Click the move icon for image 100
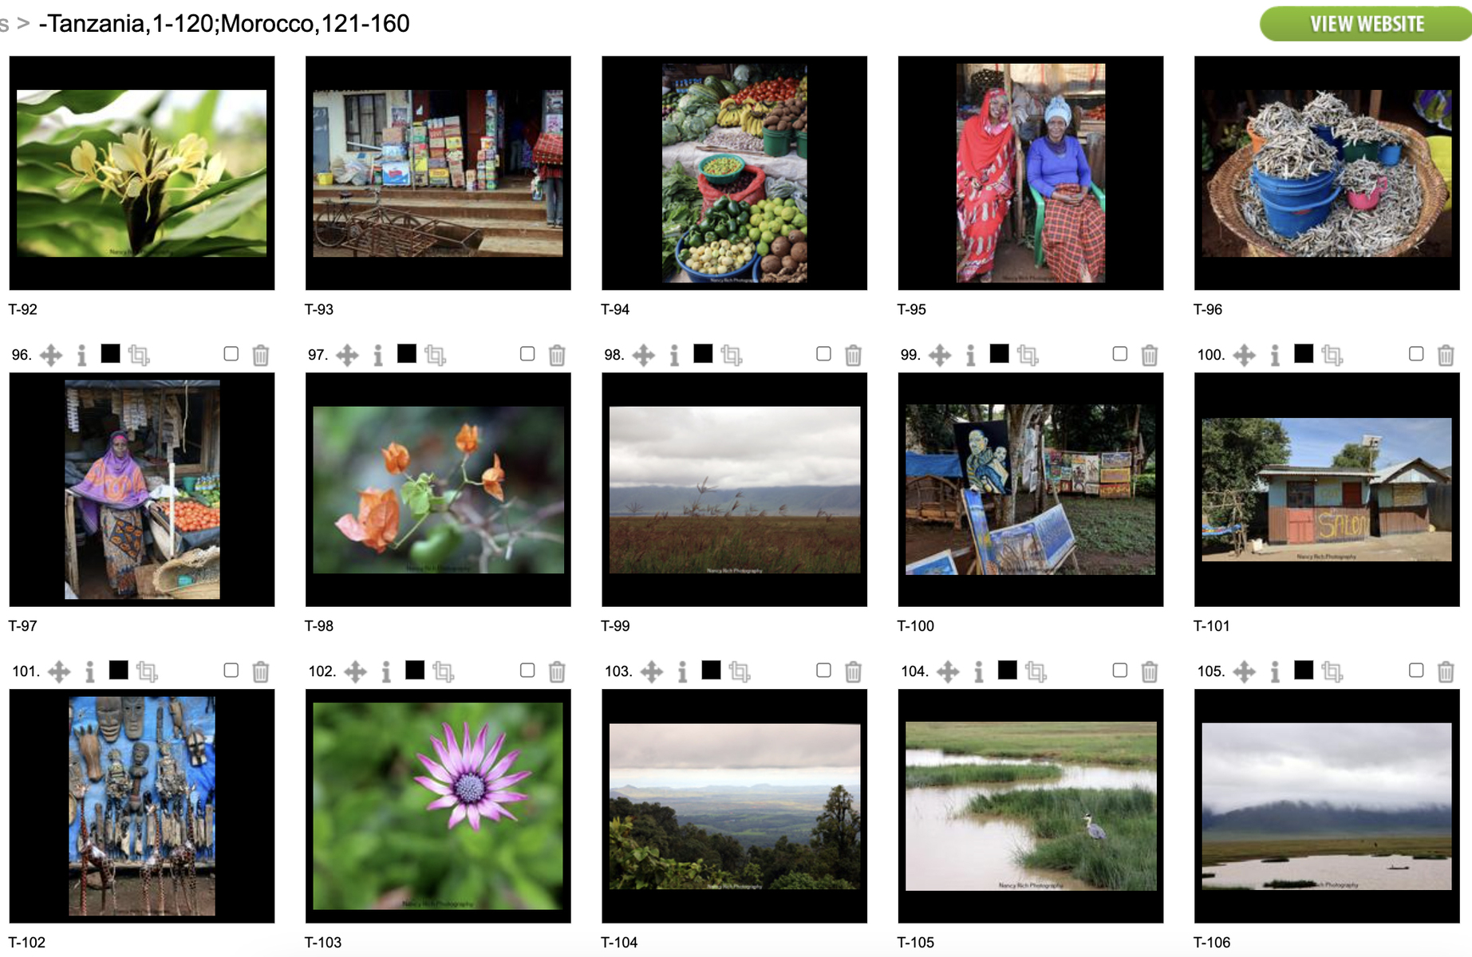Viewport: 1472px width, 957px height. 1245,355
